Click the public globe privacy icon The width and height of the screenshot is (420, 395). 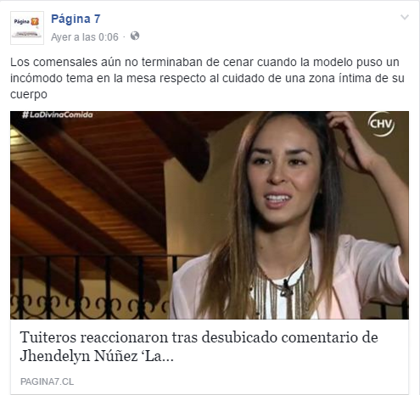(x=135, y=36)
